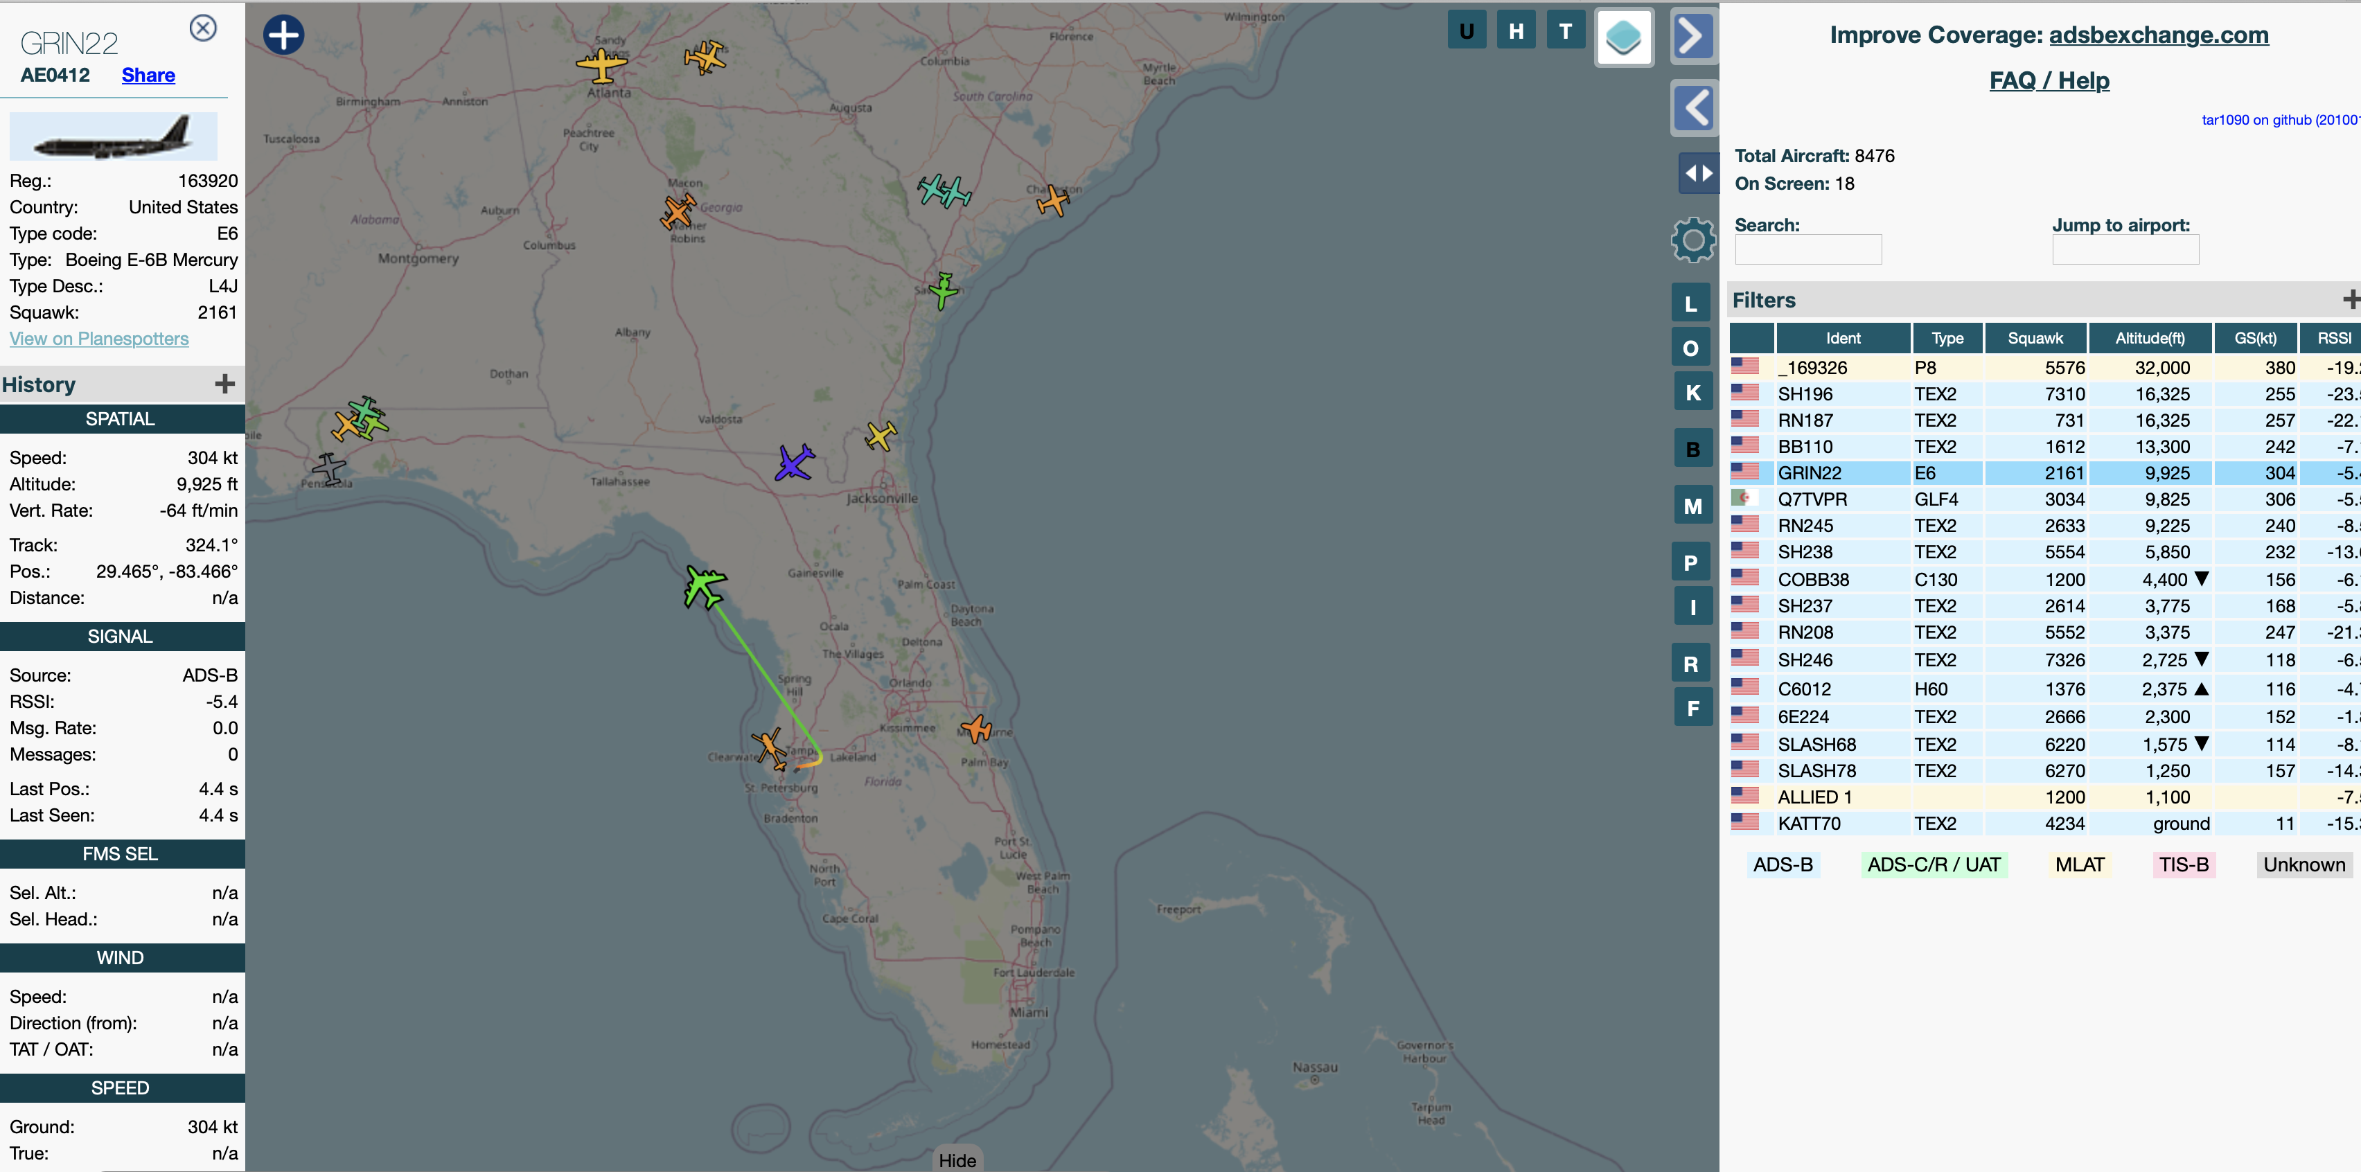Viewport: 2361px width, 1172px height.
Task: Click the ADS-B legend swatch
Action: coord(1783,864)
